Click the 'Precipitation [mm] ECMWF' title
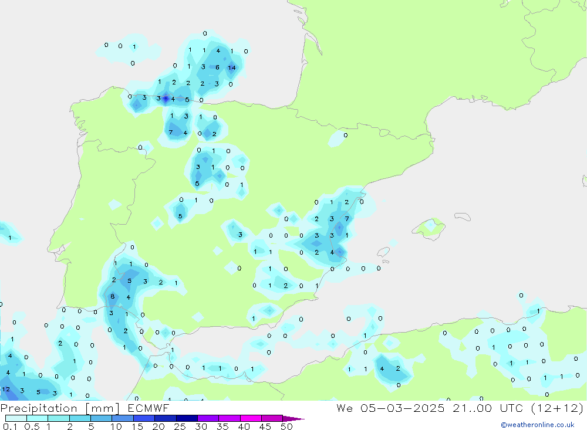The image size is (587, 430). click(85, 408)
